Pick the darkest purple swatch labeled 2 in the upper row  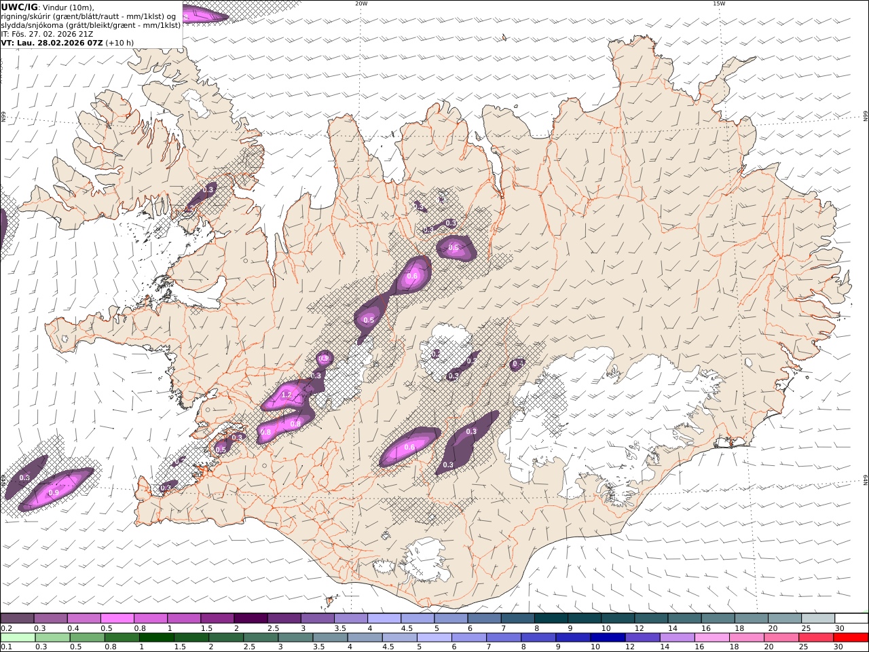[x=251, y=618]
